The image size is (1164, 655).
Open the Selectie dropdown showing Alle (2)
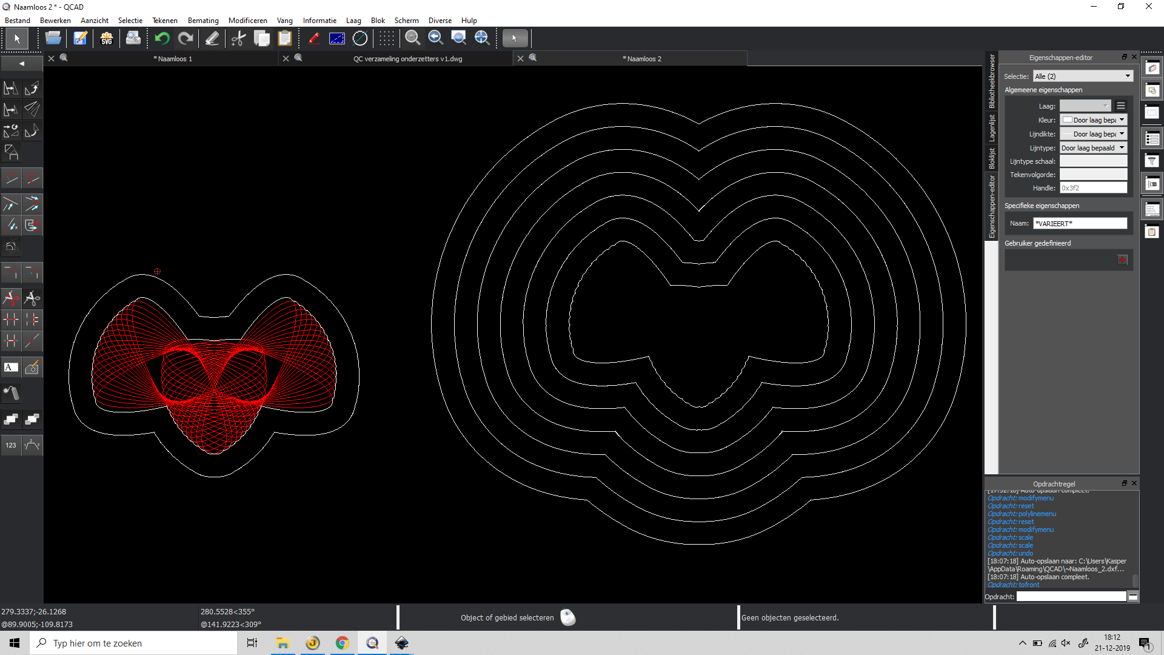pyautogui.click(x=1083, y=76)
